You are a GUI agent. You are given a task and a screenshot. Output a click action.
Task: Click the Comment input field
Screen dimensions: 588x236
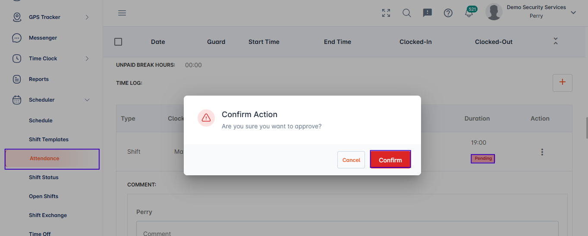347,229
